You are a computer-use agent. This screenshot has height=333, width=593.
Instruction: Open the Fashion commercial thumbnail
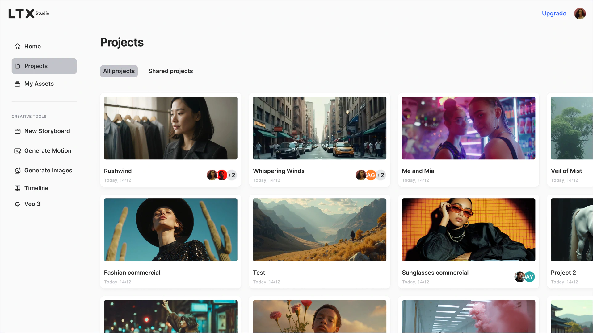tap(170, 230)
